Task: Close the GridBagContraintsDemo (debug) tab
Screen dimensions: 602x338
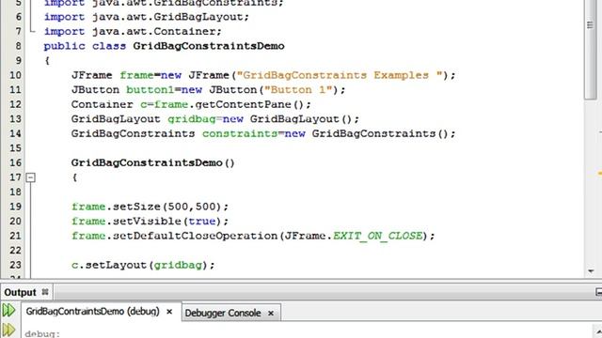Action: [169, 312]
